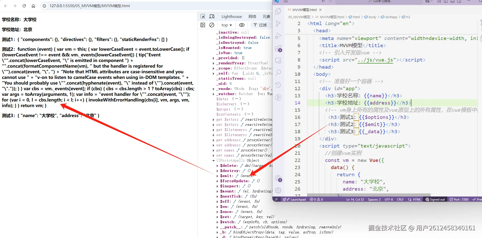Open the Explorer view in VS Code

pos(278,11)
